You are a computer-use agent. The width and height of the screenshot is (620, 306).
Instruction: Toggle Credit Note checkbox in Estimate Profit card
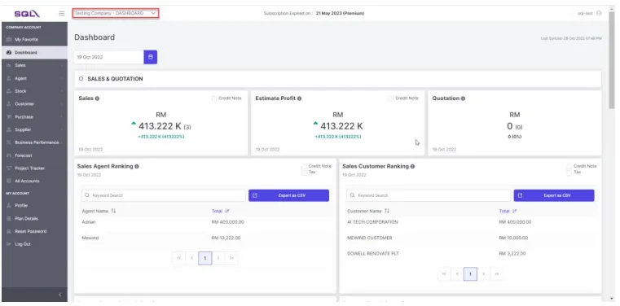391,98
